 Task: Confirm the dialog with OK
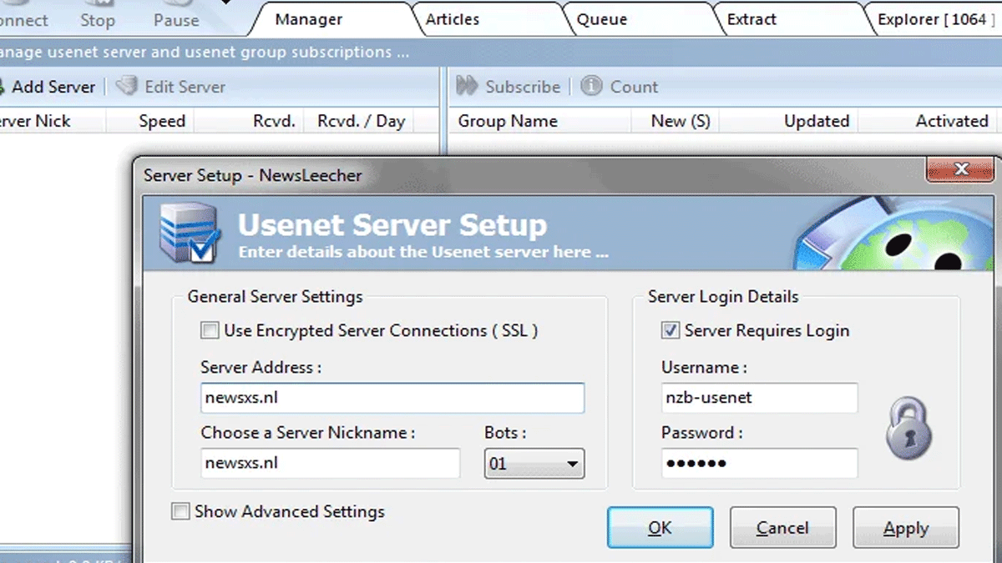[660, 528]
